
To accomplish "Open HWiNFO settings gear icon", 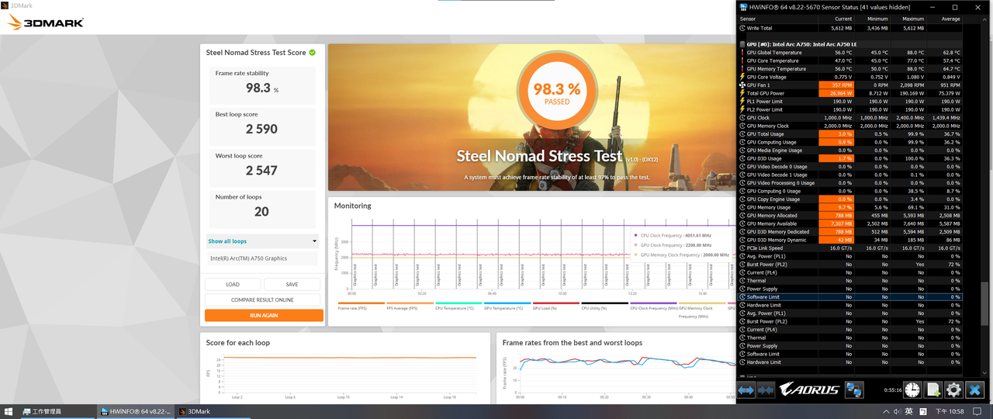I will click(x=954, y=390).
